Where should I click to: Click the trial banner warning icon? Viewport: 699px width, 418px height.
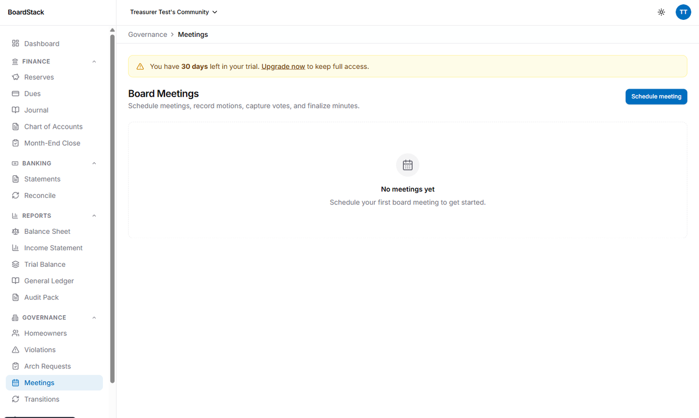[140, 67]
